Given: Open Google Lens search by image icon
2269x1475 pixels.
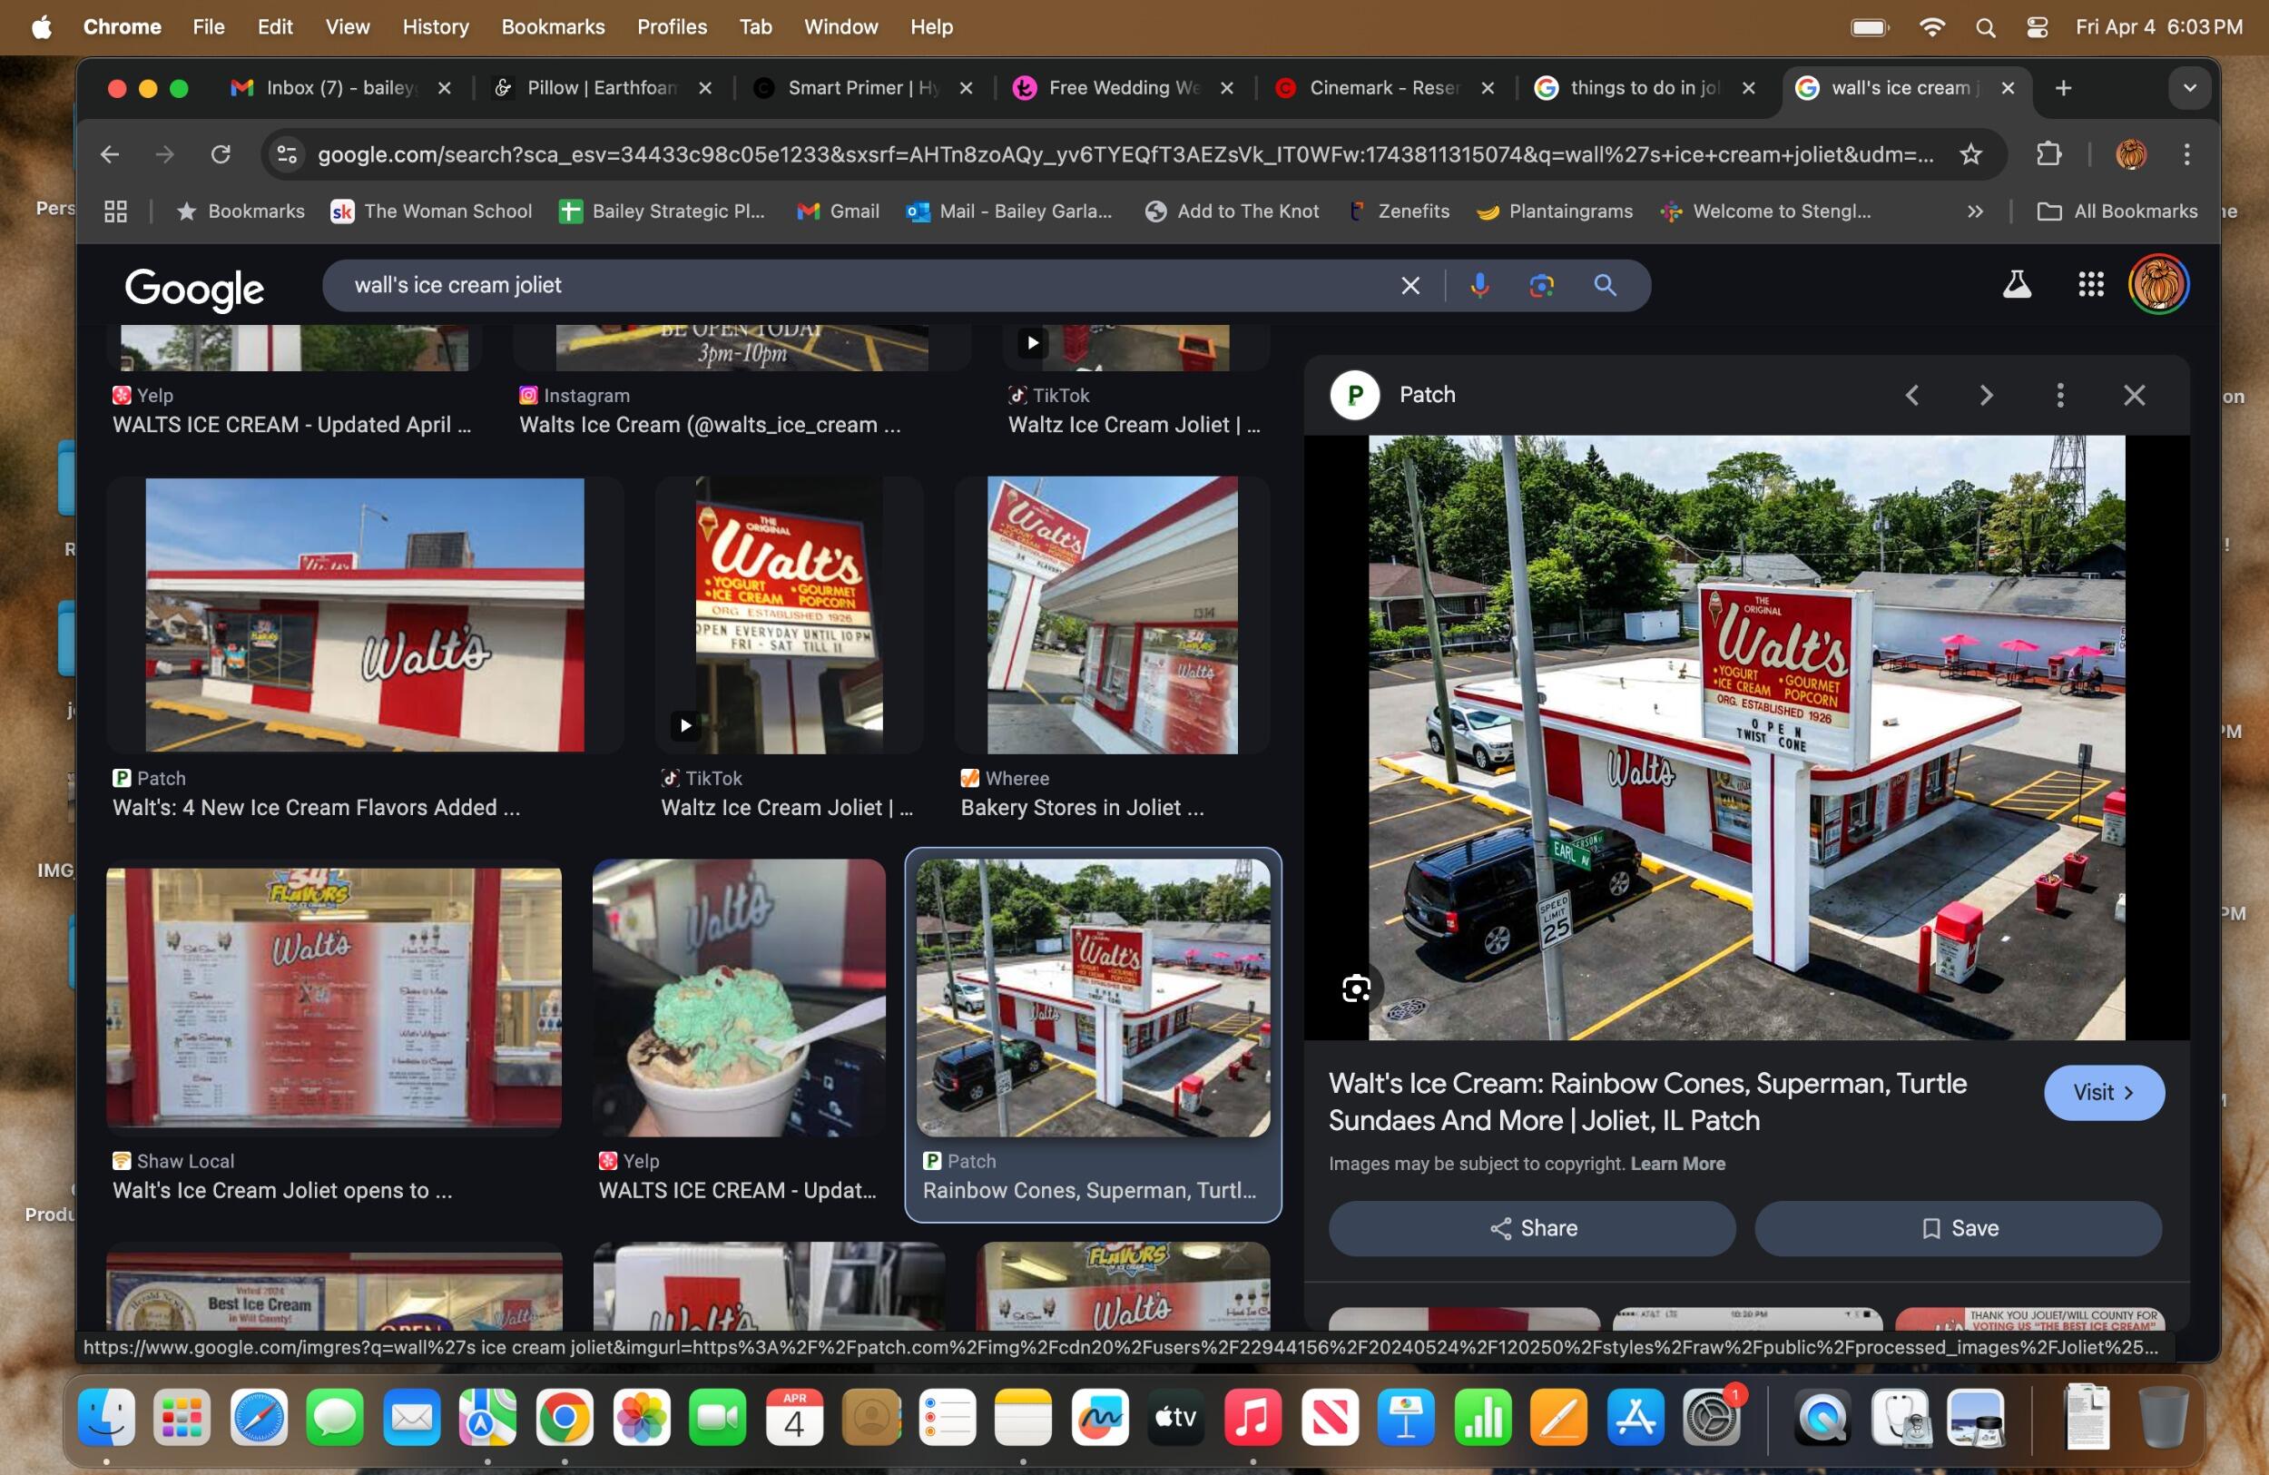Looking at the screenshot, I should (x=1542, y=285).
